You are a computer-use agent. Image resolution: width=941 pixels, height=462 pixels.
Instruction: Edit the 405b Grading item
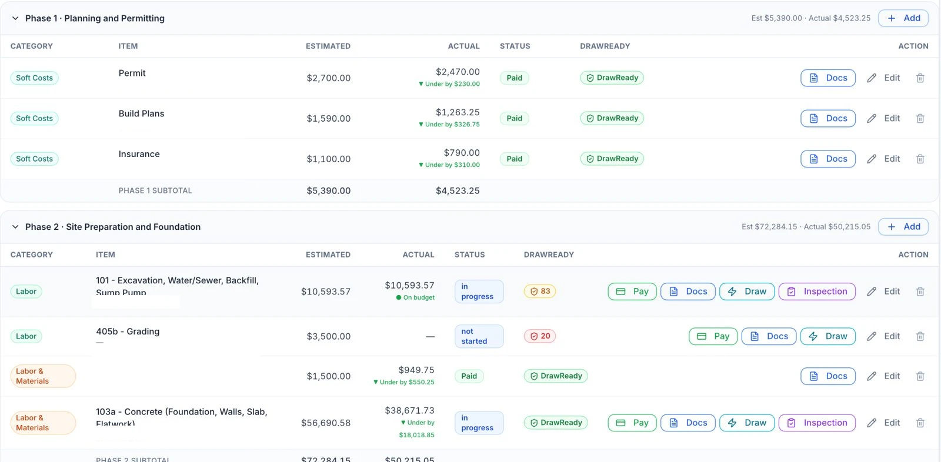click(x=883, y=336)
